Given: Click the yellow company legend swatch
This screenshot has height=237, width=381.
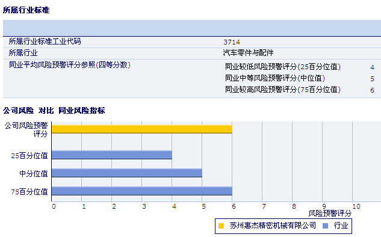Looking at the screenshot, I should coord(221,226).
